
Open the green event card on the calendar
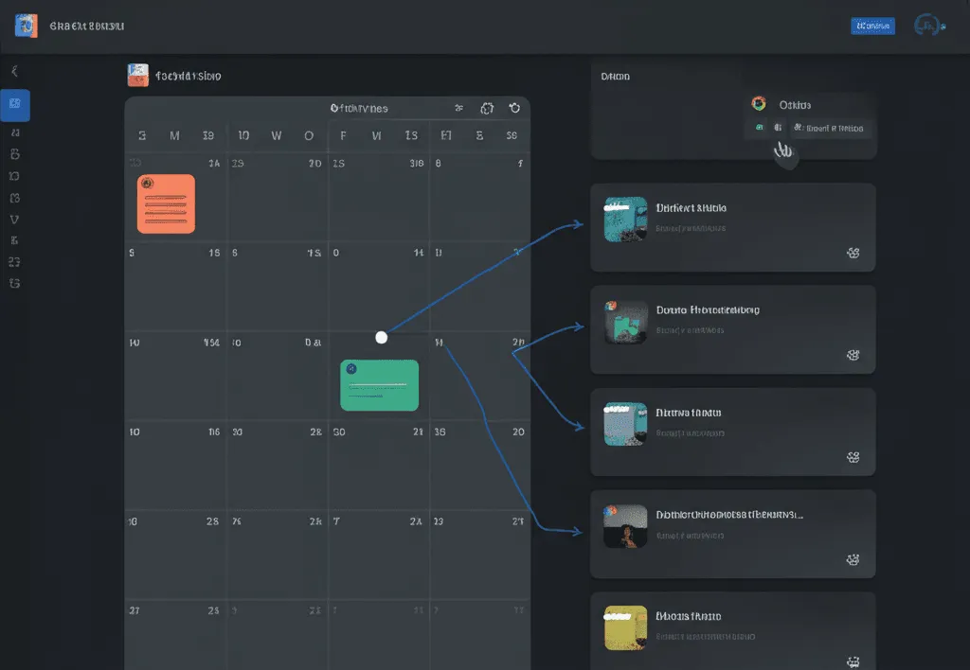(379, 384)
